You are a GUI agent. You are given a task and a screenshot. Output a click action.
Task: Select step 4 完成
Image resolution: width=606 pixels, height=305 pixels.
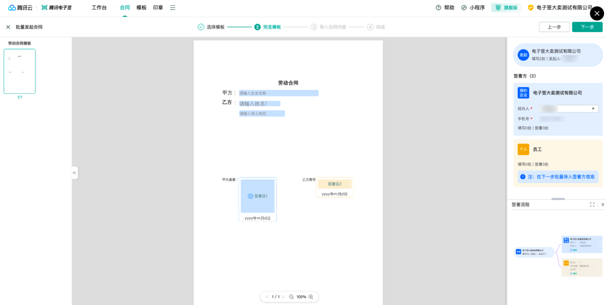click(x=376, y=27)
